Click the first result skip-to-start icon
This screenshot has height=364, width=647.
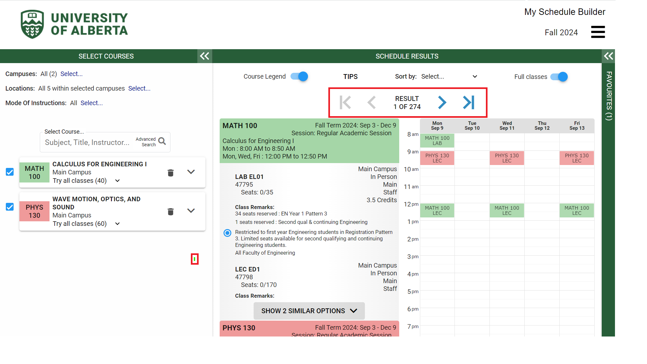(x=346, y=102)
